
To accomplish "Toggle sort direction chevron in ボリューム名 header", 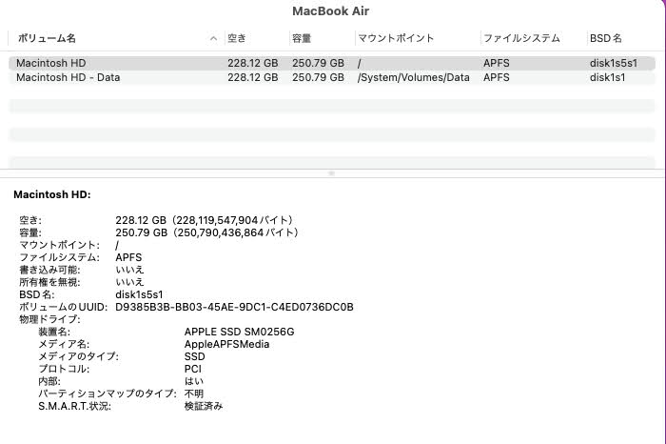I will click(x=213, y=39).
